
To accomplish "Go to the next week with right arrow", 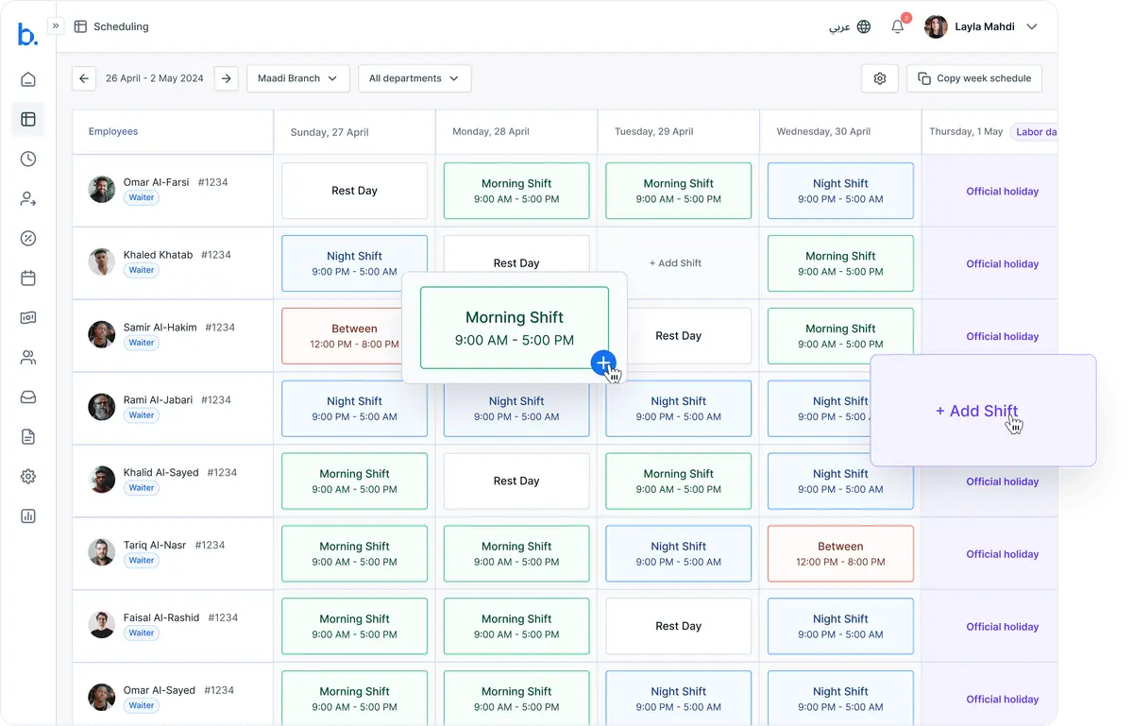I will click(226, 78).
